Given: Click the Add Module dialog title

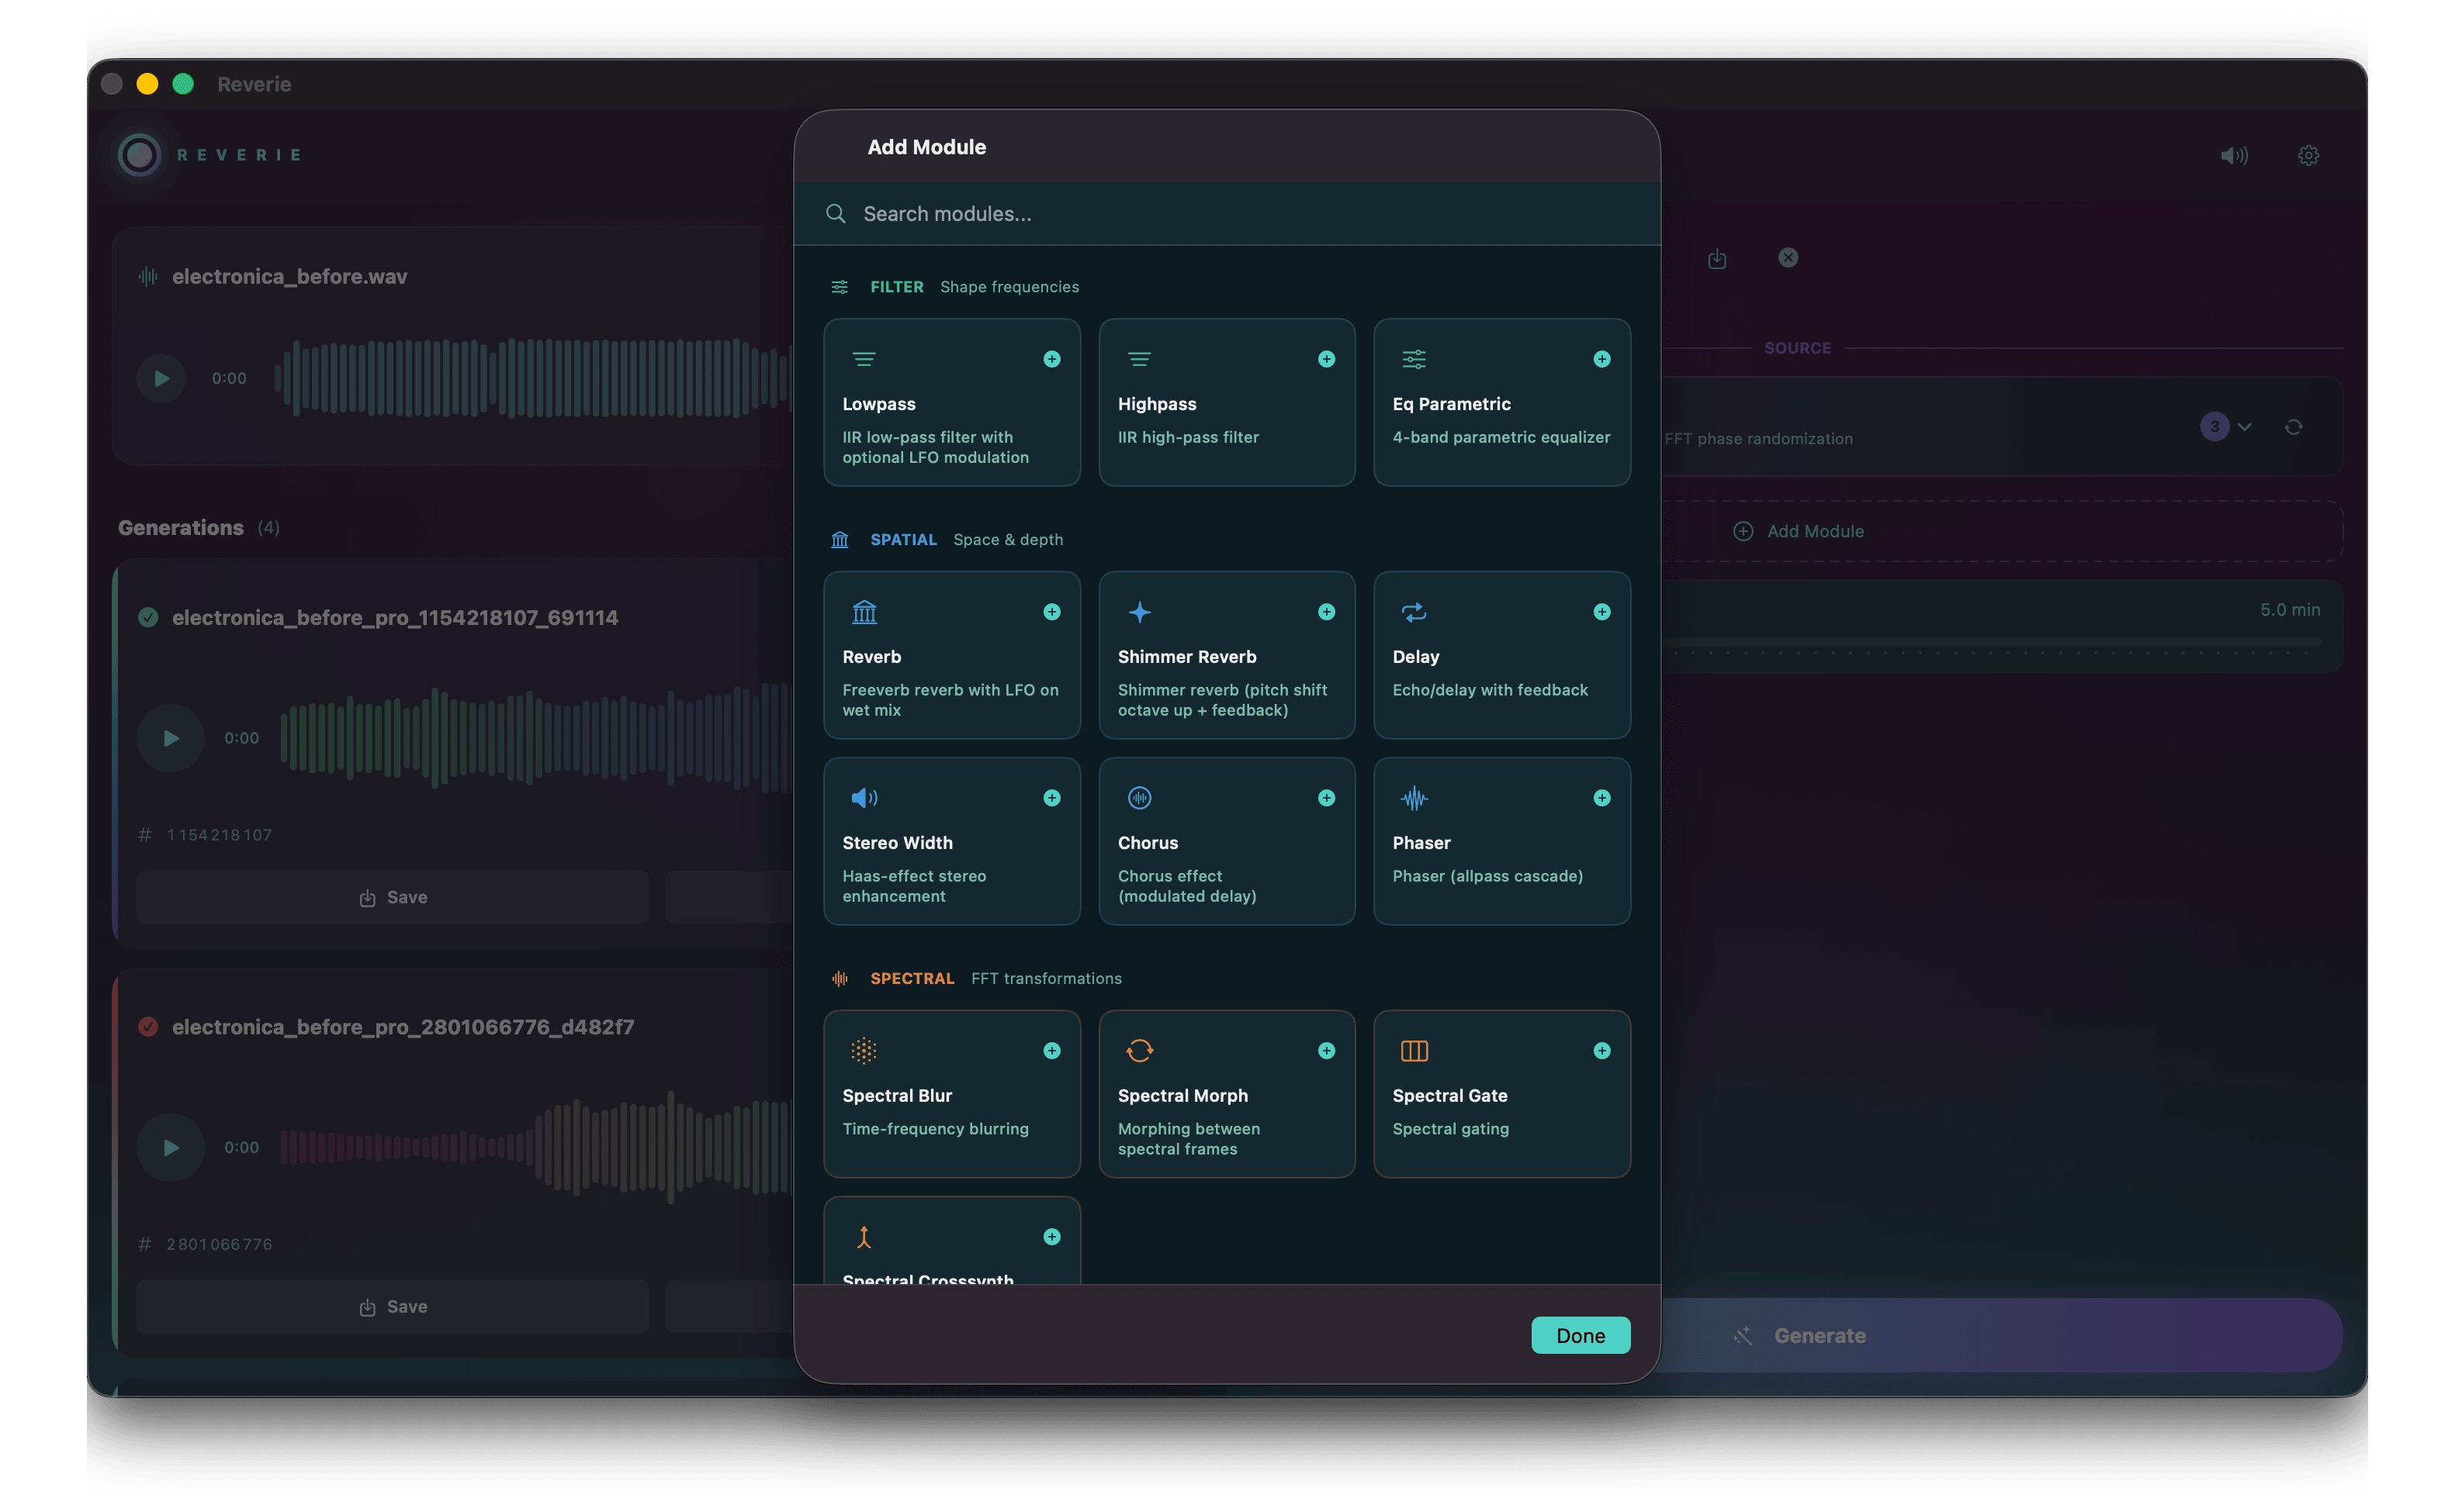Looking at the screenshot, I should 926,147.
